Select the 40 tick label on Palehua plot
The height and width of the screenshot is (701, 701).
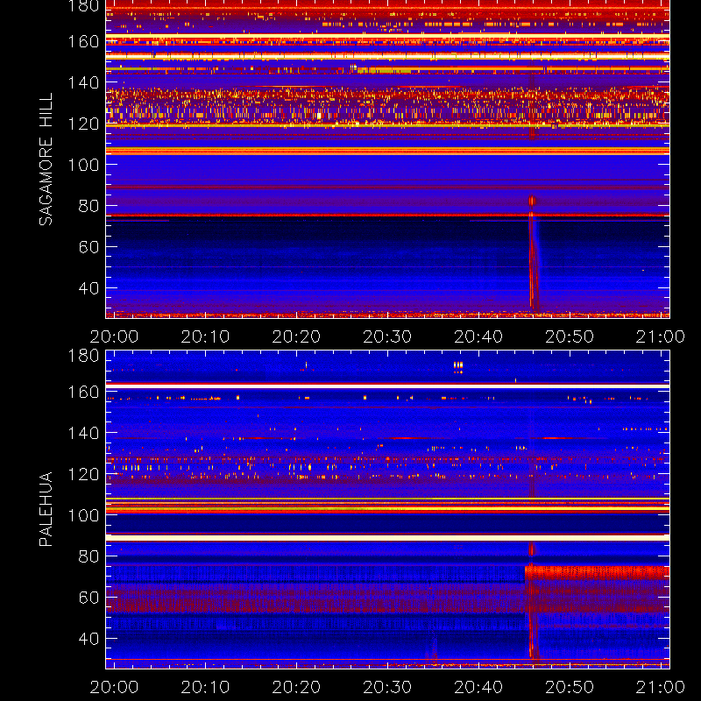pyautogui.click(x=89, y=639)
